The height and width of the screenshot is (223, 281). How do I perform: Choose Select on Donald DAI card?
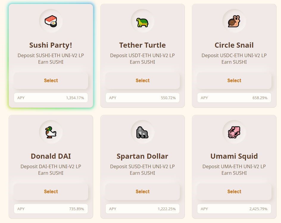pyautogui.click(x=51, y=191)
